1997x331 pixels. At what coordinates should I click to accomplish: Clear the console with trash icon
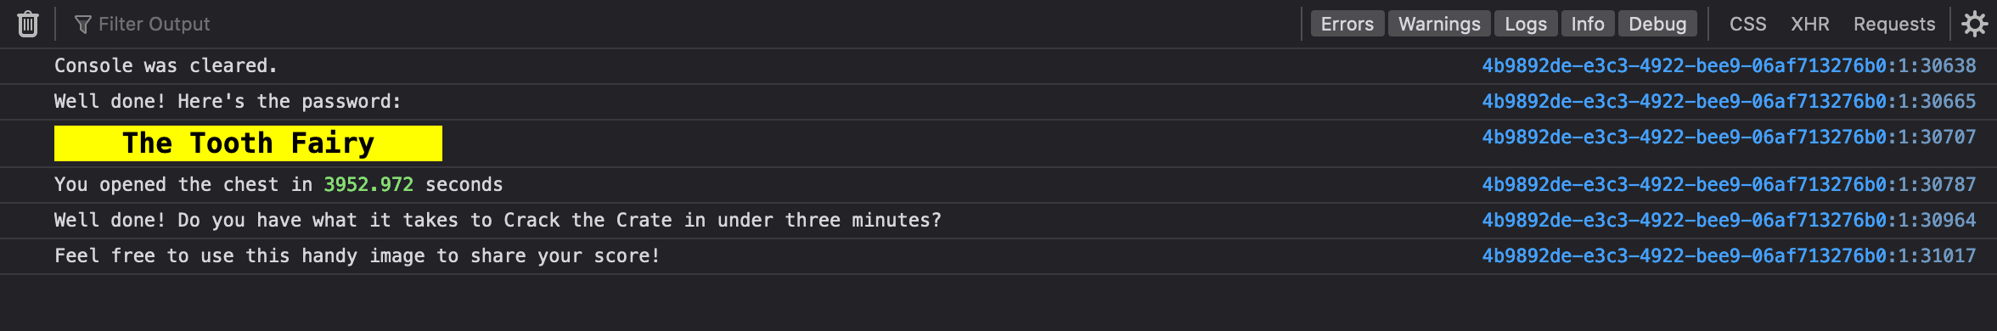(x=28, y=24)
